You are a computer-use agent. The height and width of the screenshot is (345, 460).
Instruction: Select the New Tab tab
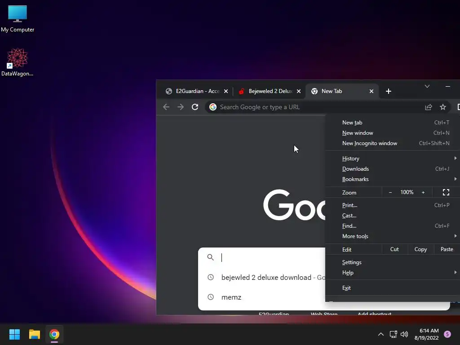(x=342, y=91)
